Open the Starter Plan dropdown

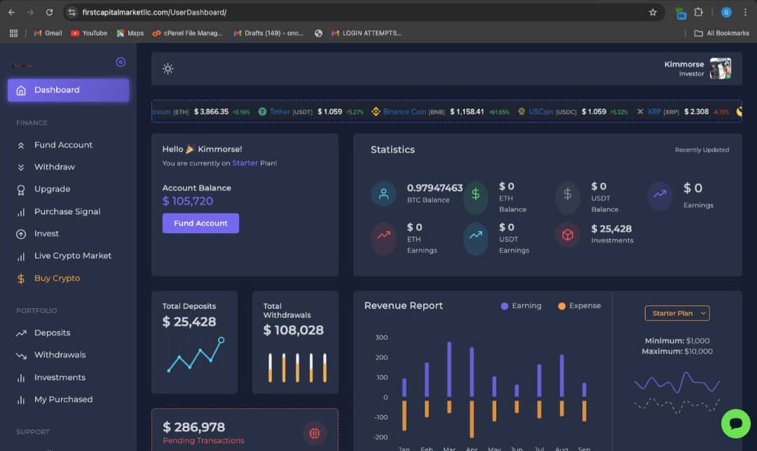676,313
